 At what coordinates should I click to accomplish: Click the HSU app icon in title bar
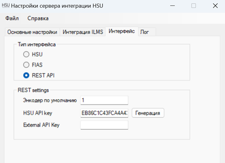pyautogui.click(x=6, y=6)
